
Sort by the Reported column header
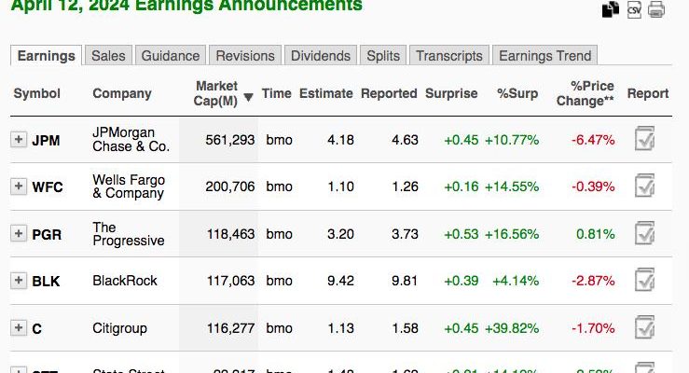389,93
